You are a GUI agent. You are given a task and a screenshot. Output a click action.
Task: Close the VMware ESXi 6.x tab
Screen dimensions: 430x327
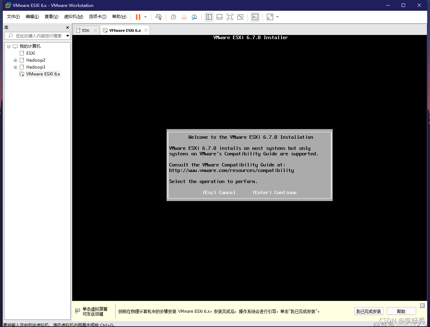(x=146, y=30)
